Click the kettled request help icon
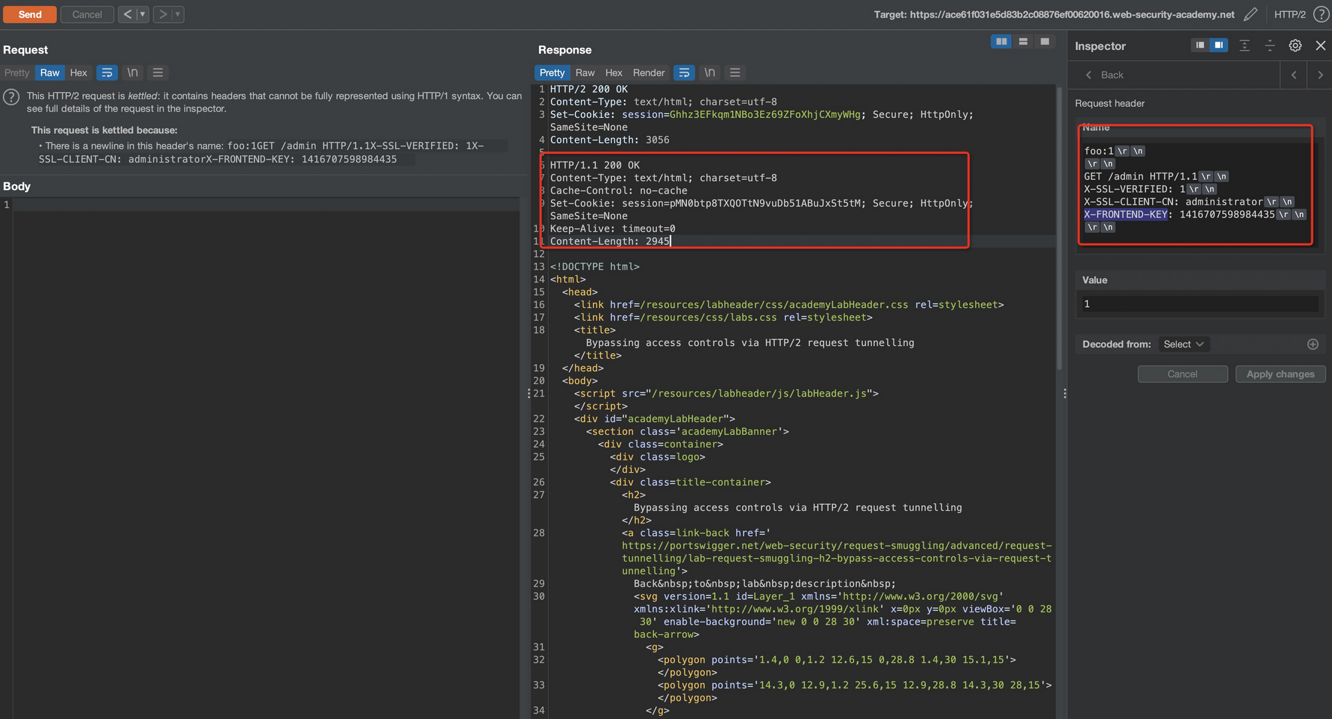 coord(11,97)
